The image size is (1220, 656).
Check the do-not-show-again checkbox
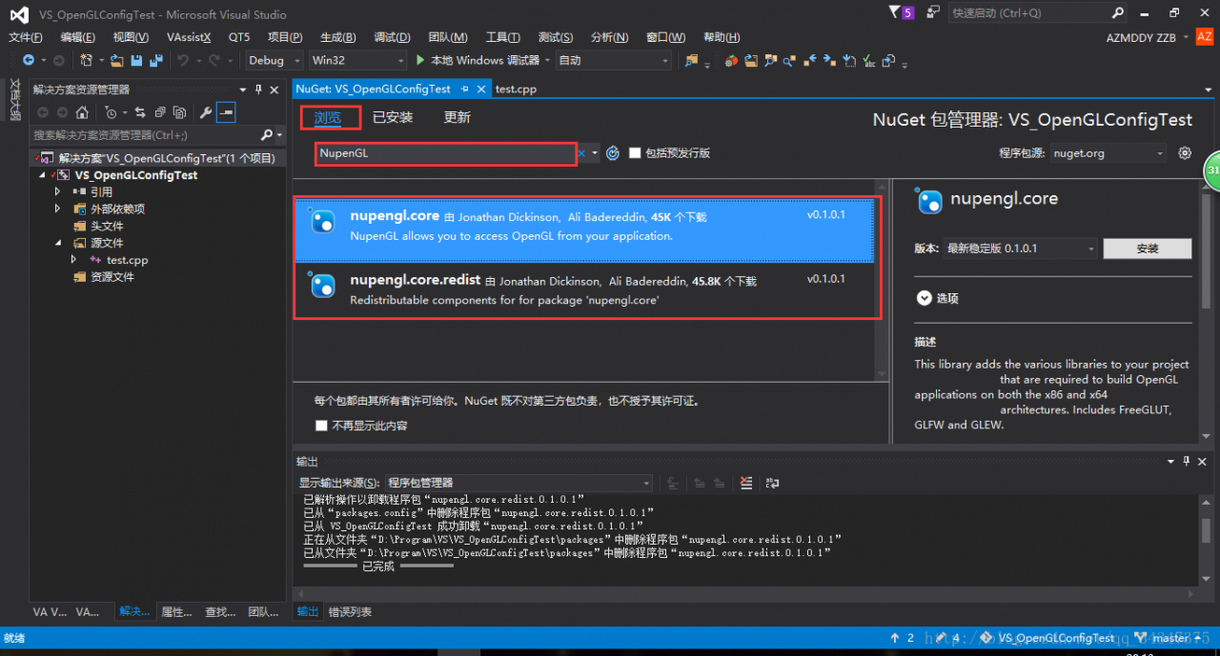point(321,426)
